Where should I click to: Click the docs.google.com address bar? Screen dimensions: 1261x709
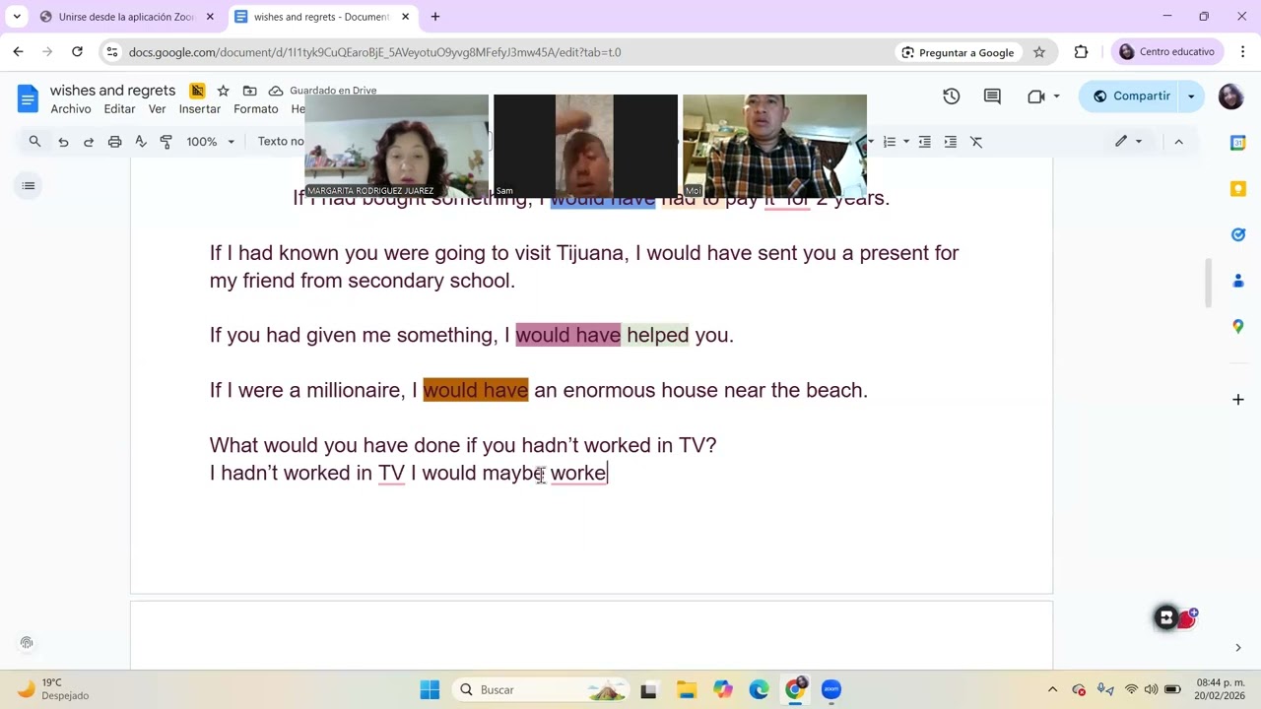click(493, 52)
